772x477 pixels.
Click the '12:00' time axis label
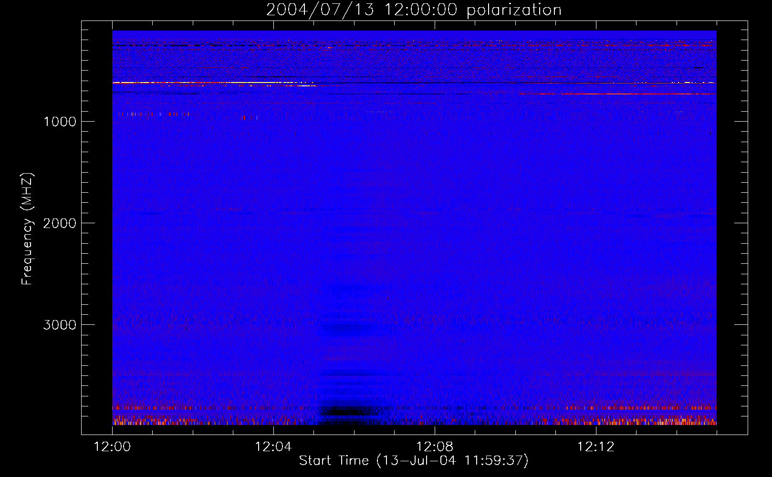point(112,447)
